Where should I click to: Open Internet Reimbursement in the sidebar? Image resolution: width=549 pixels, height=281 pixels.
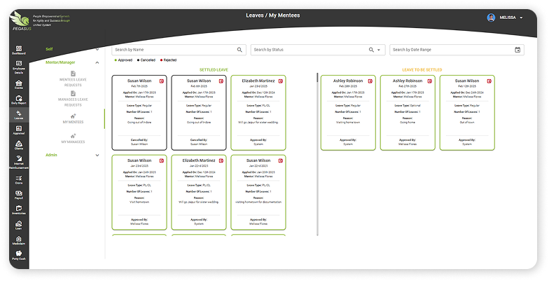click(19, 163)
